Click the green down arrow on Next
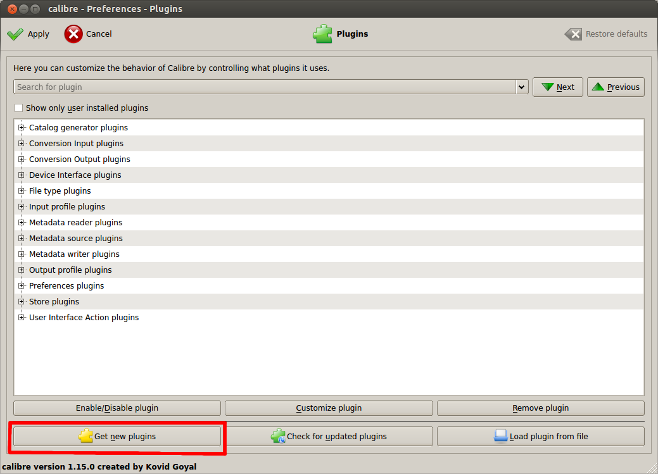The width and height of the screenshot is (658, 474). [x=548, y=87]
